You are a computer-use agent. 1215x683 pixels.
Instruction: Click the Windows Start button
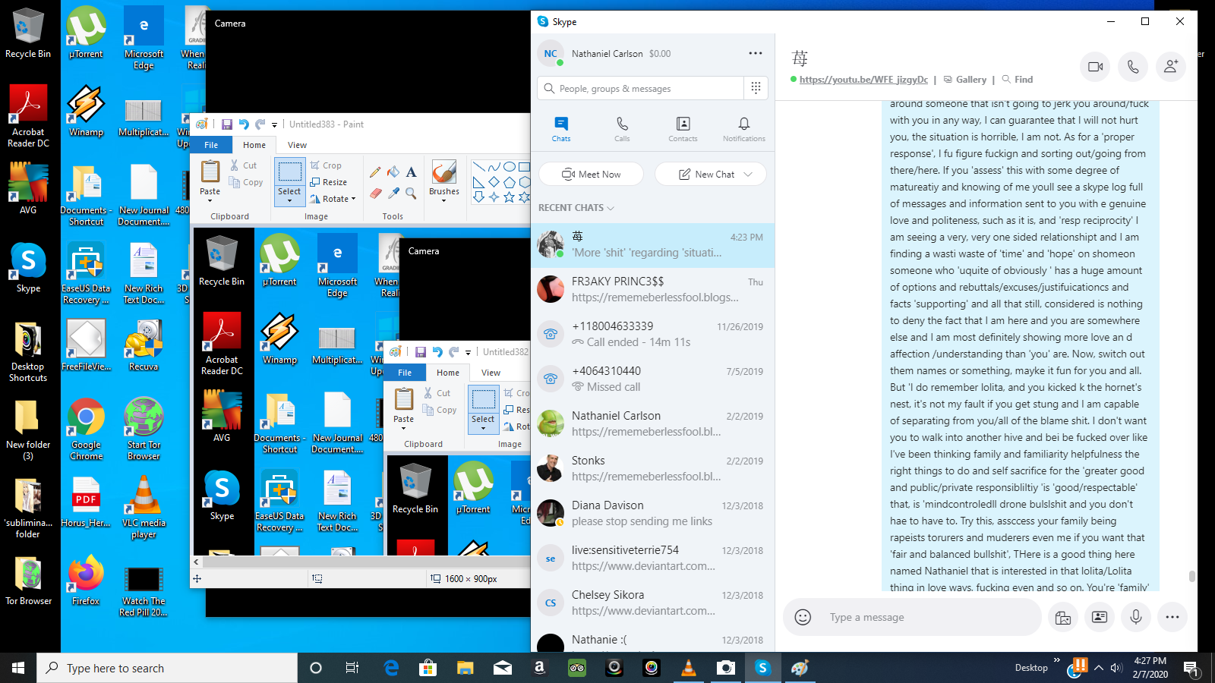point(18,668)
